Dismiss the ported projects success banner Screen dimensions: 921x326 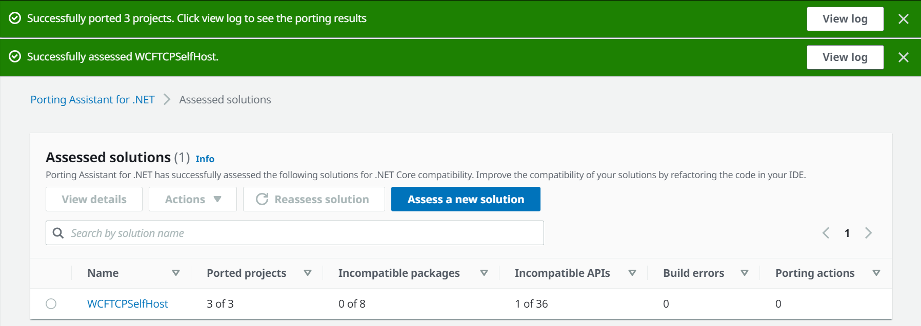pos(903,19)
